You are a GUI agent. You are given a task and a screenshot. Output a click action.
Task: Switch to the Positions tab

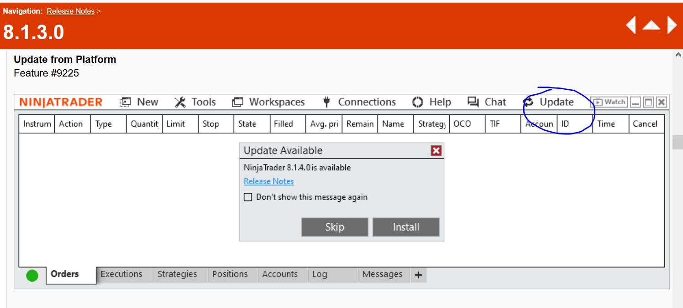pyautogui.click(x=232, y=274)
